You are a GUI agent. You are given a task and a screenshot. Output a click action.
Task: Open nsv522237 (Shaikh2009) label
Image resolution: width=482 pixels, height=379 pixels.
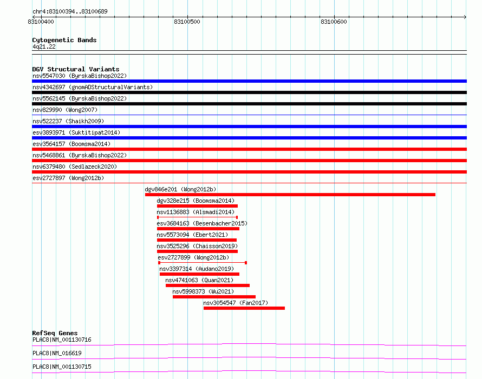point(68,121)
